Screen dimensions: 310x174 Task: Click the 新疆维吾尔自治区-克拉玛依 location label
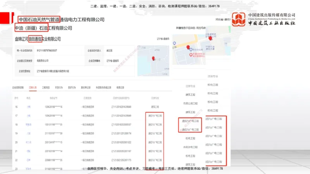191,28
